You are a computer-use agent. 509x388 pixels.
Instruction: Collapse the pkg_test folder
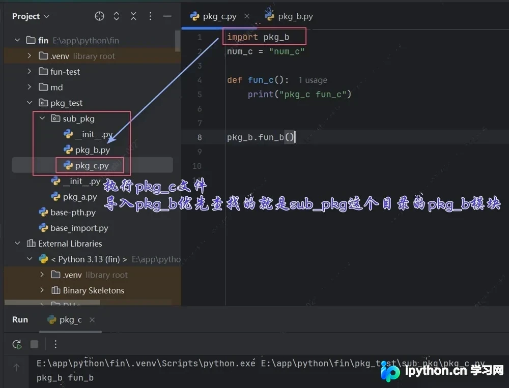coord(29,103)
